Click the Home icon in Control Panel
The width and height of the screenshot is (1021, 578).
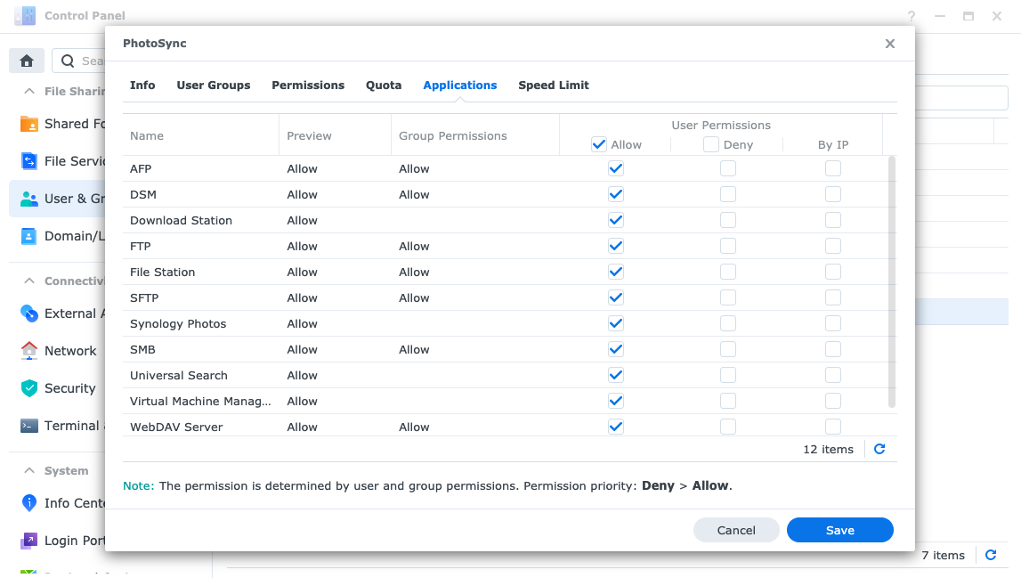[27, 61]
